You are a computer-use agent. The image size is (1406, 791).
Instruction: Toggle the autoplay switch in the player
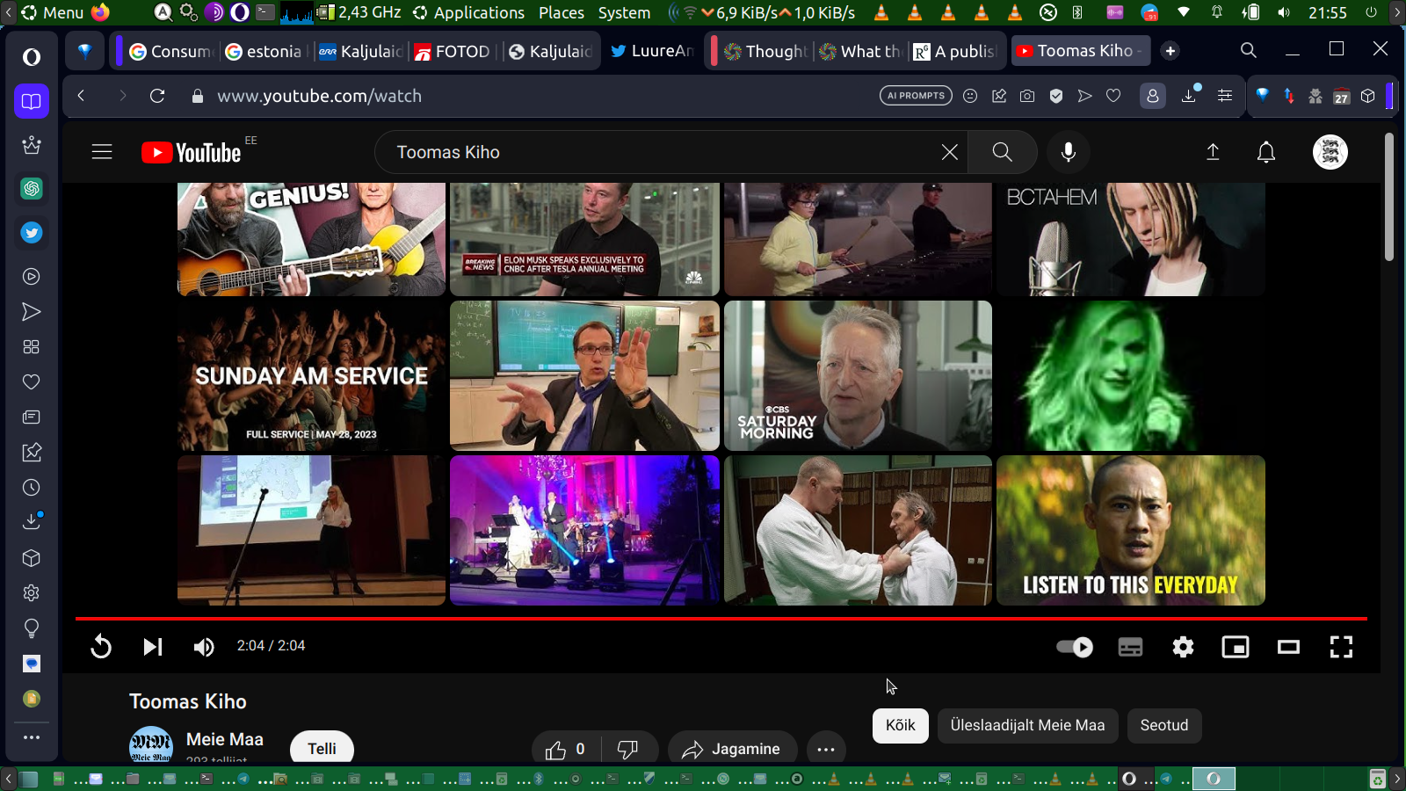[1074, 647]
